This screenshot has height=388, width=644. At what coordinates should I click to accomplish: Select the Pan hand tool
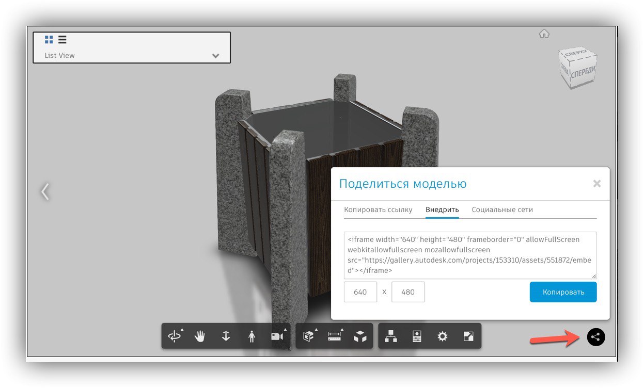[200, 336]
